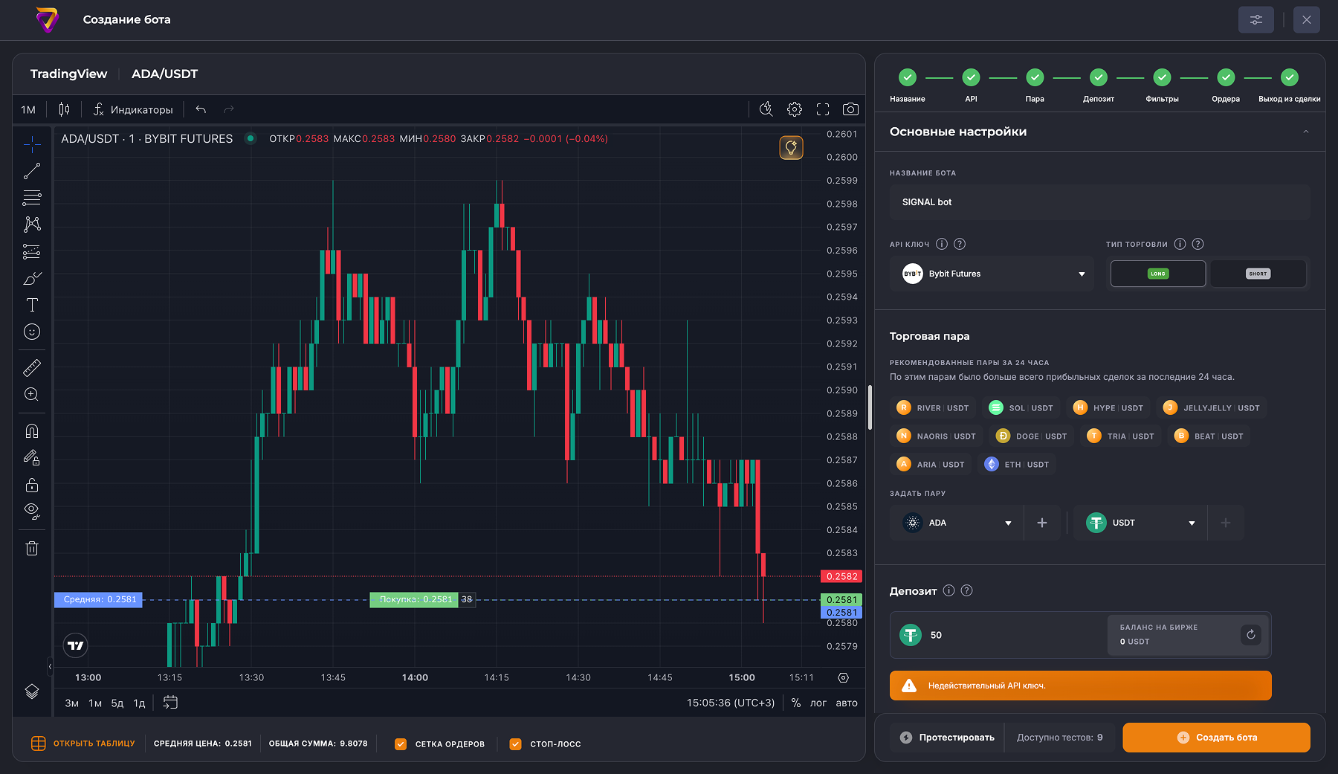Go to the Фильтры step
Viewport: 1338px width, 774px height.
pos(1162,77)
